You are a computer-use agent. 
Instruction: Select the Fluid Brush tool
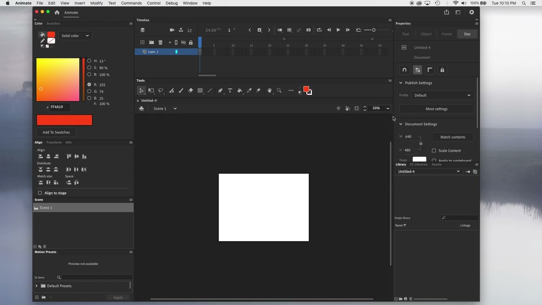click(x=171, y=91)
